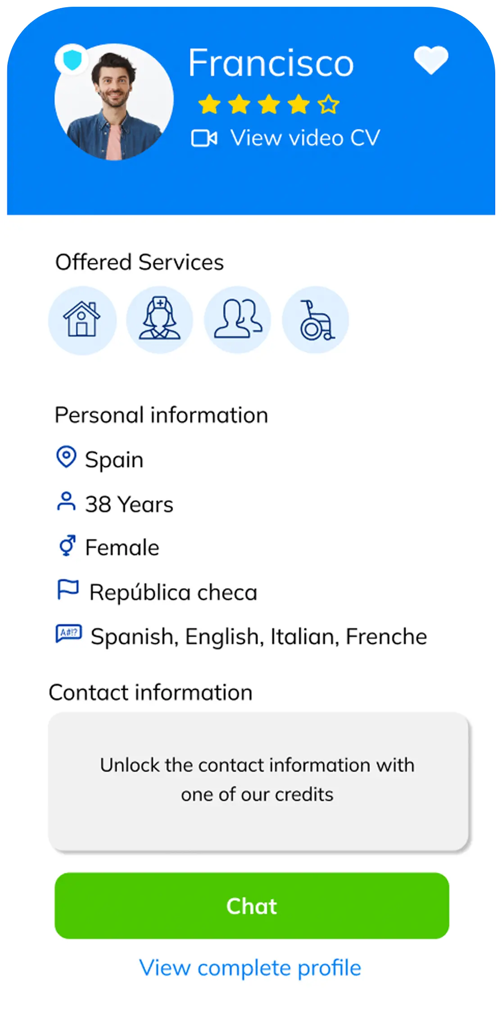Click the gender symbol icon beside Female
The height and width of the screenshot is (1026, 502).
[x=67, y=546]
